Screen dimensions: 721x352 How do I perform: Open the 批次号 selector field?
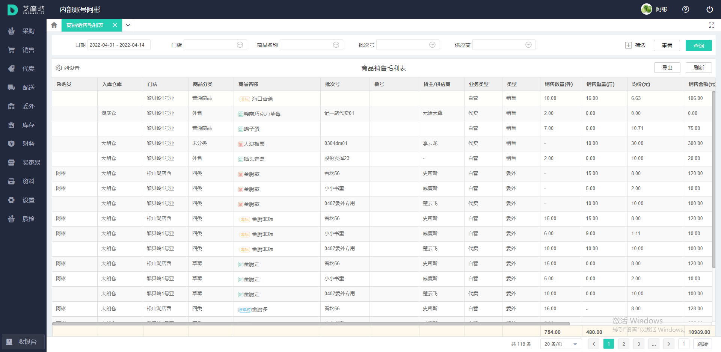click(407, 45)
